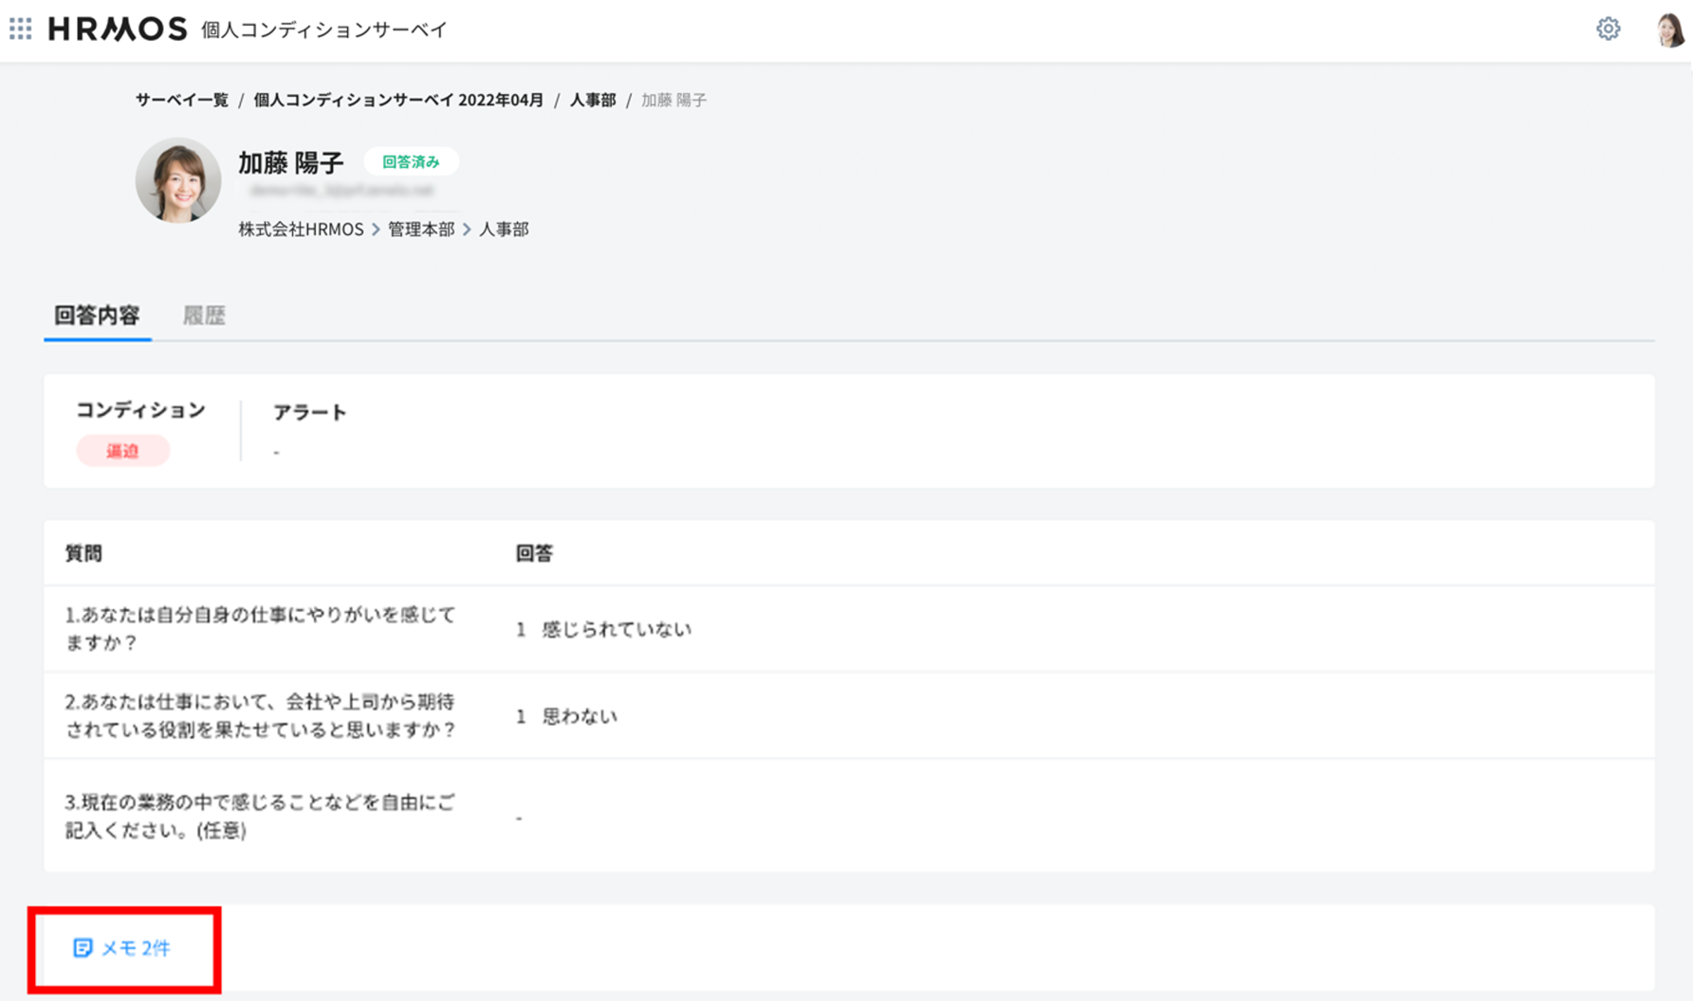This screenshot has width=1693, height=1001.
Task: Click 株式会社HRMOS in the department path
Action: (x=301, y=230)
